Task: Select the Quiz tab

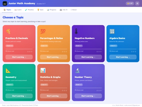Action: [x=40, y=10]
